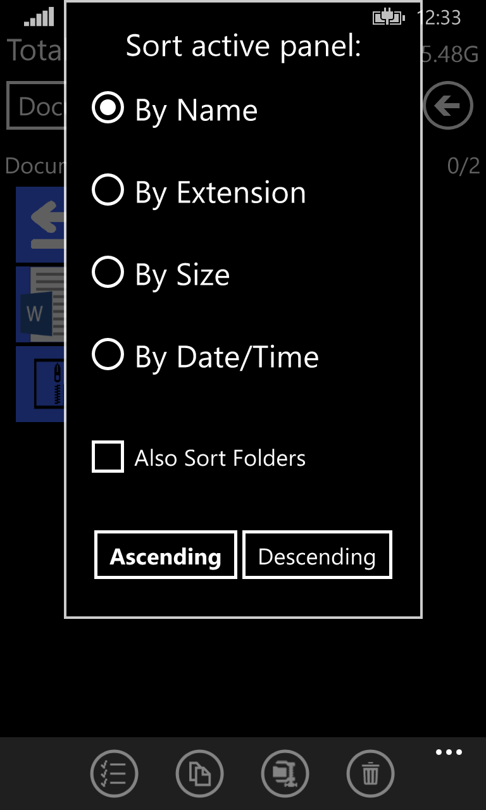Tap the trash delete icon

370,773
